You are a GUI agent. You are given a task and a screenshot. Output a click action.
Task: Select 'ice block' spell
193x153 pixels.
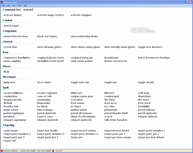(42, 106)
